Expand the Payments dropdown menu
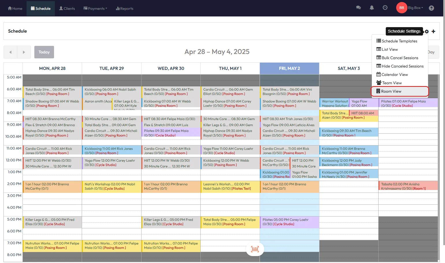445x263 pixels. click(95, 8)
